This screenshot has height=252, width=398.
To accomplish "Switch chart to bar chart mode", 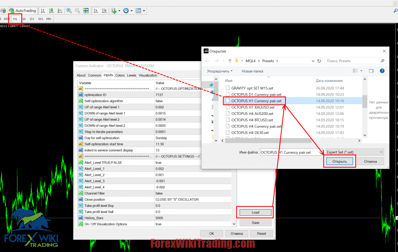I will [43, 10].
